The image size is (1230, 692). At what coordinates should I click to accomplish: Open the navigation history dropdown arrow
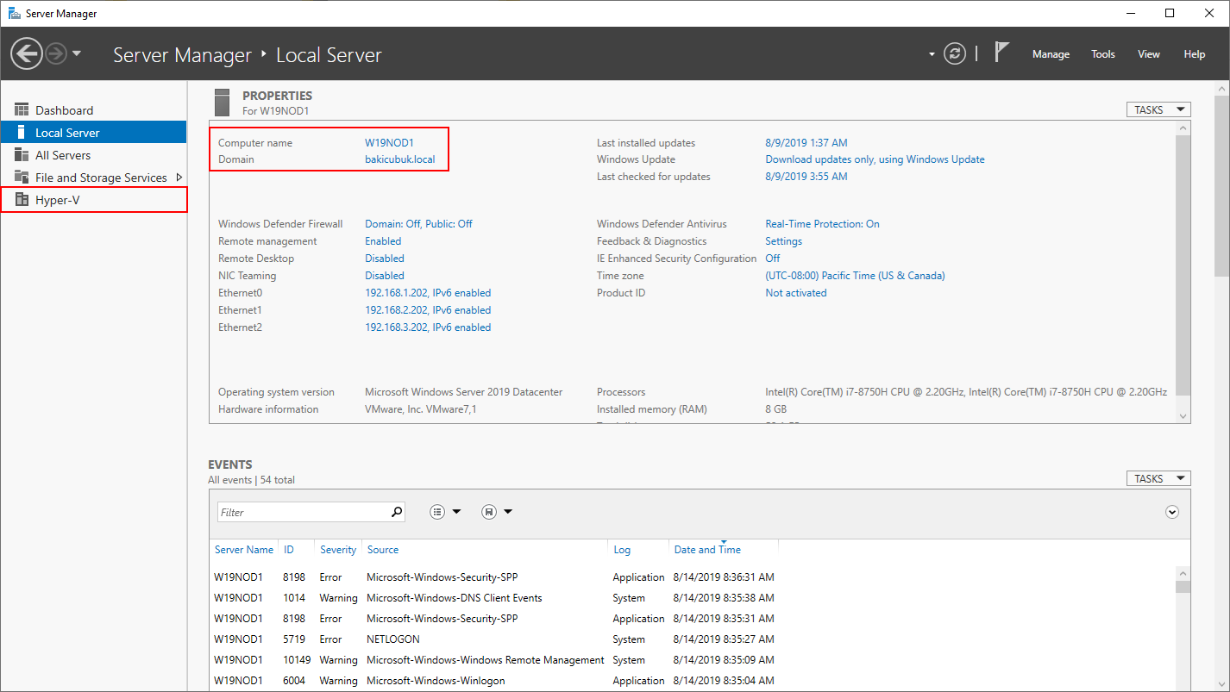coord(77,53)
